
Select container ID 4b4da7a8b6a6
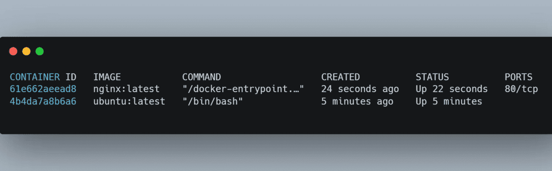(x=43, y=102)
